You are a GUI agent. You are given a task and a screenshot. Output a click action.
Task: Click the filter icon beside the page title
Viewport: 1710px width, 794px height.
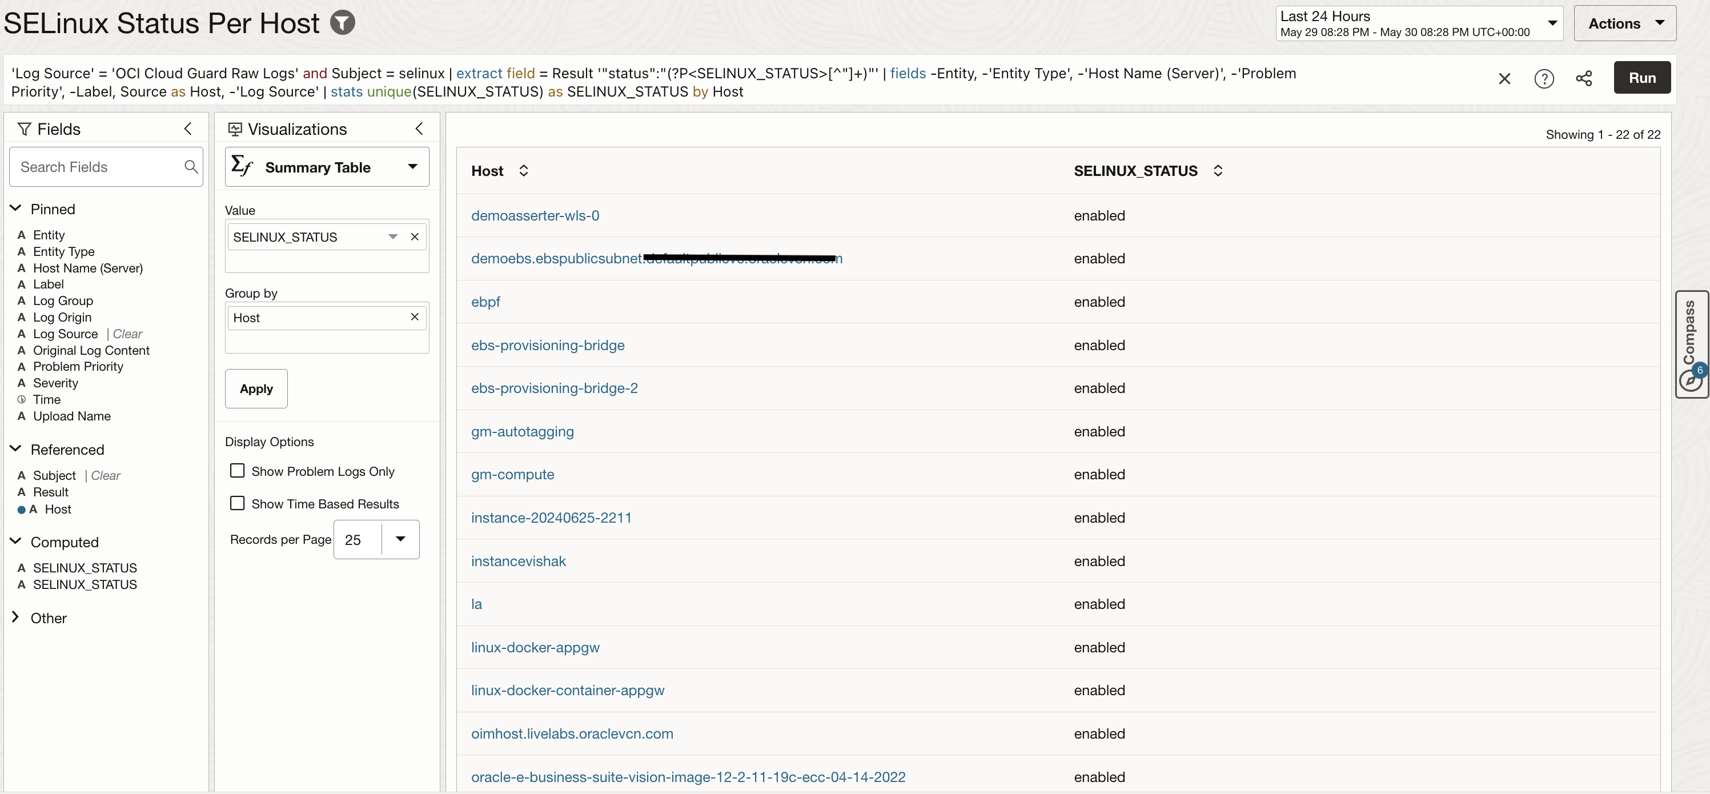(x=343, y=23)
